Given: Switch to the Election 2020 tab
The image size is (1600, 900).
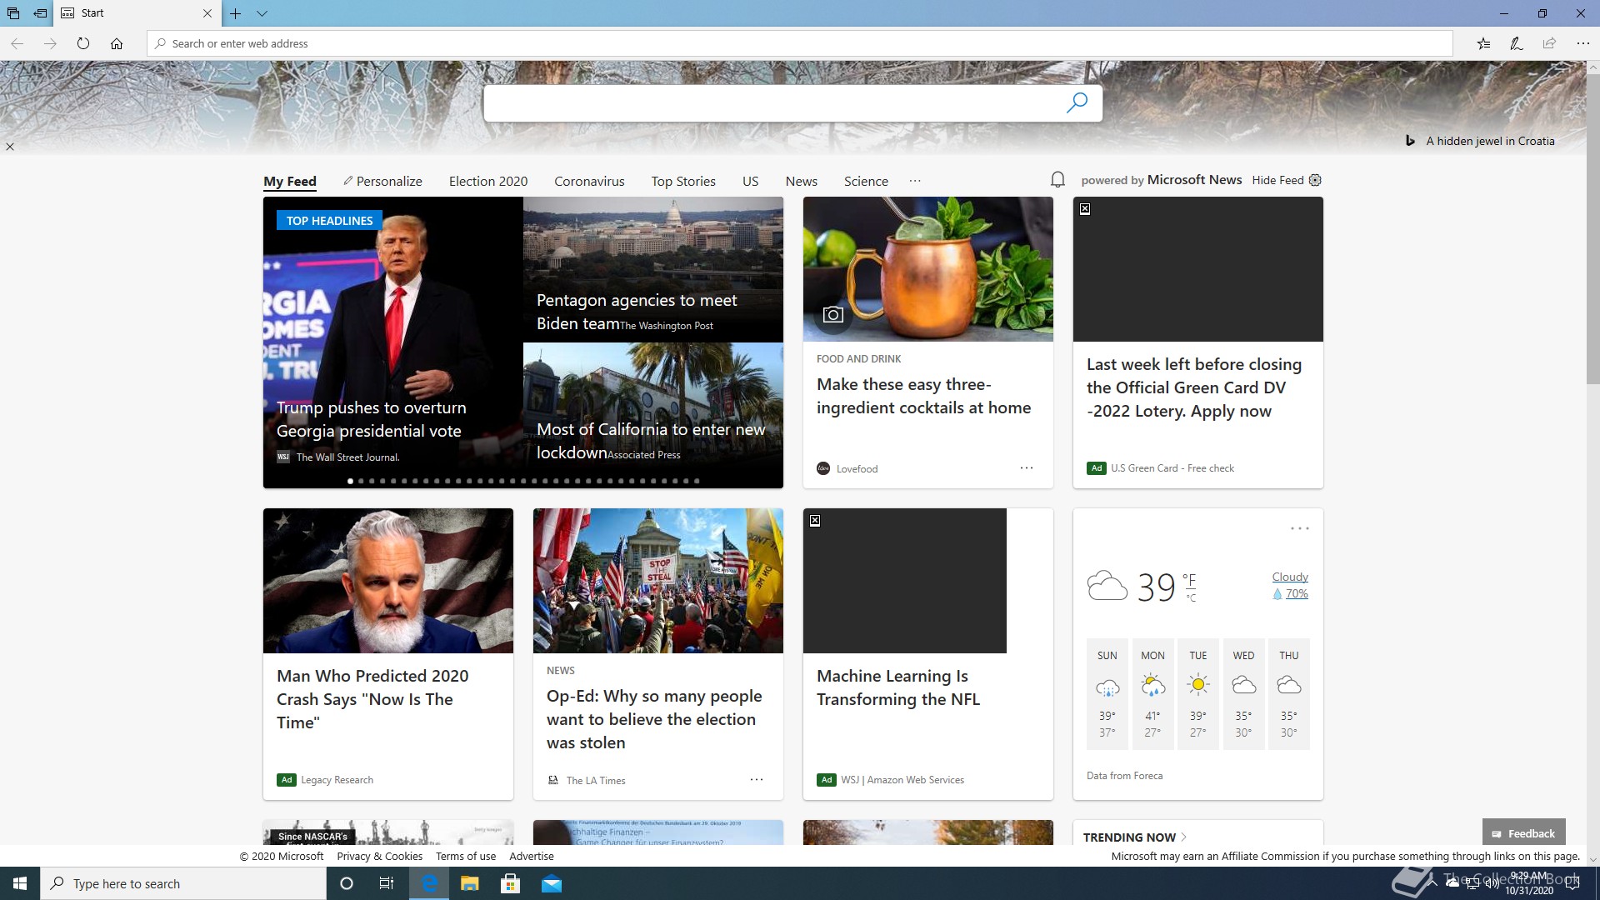Looking at the screenshot, I should tap(488, 181).
